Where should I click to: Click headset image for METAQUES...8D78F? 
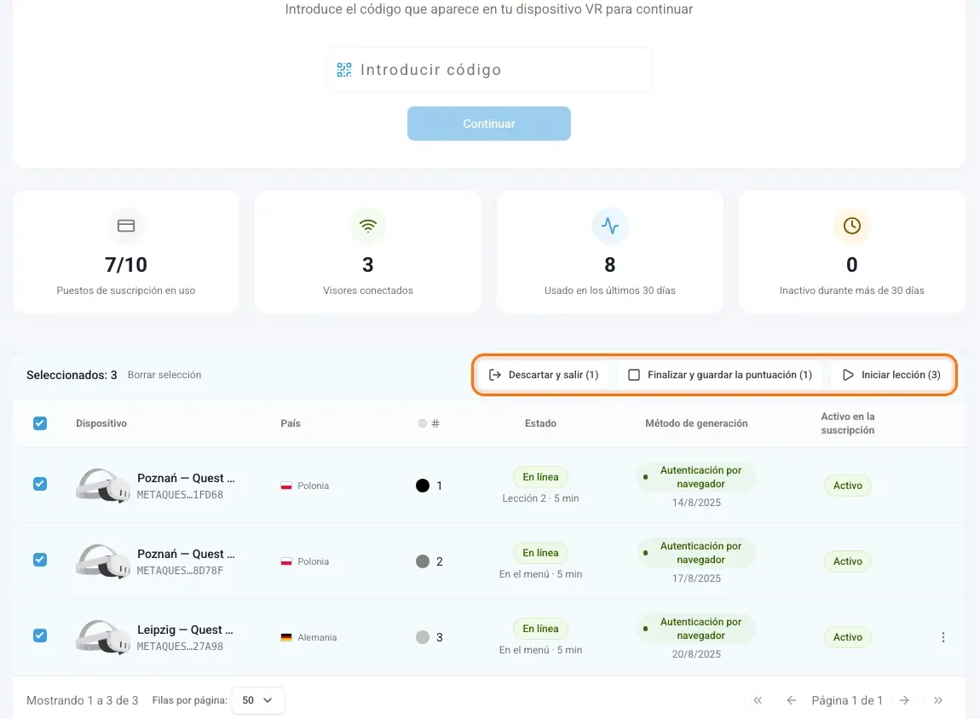tap(103, 561)
